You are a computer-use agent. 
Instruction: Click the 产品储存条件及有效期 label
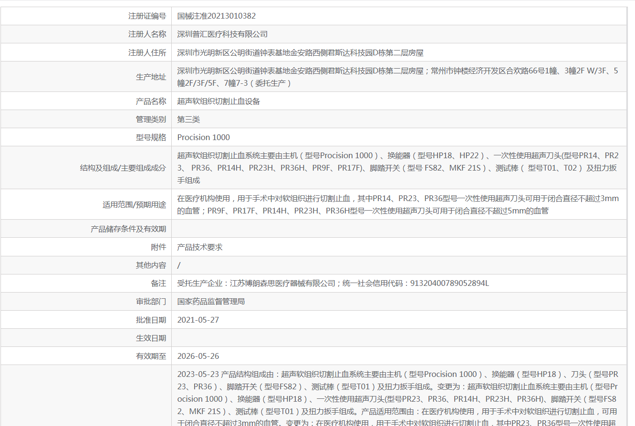(x=128, y=229)
